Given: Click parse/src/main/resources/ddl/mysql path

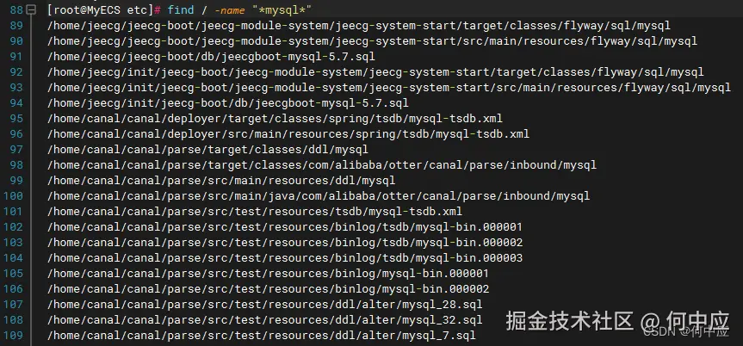Looking at the screenshot, I should [221, 181].
